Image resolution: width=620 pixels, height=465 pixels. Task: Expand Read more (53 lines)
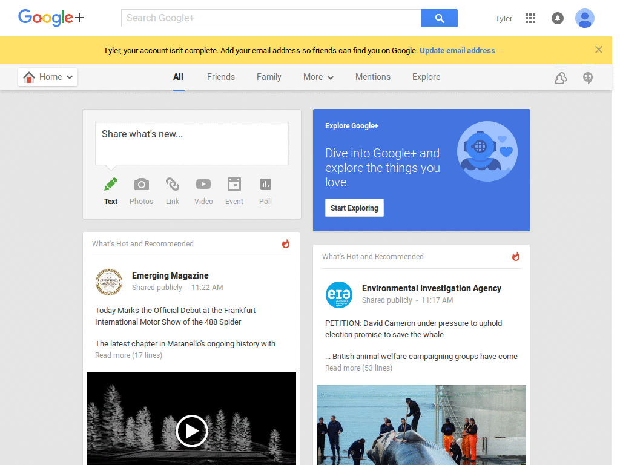[x=358, y=368]
